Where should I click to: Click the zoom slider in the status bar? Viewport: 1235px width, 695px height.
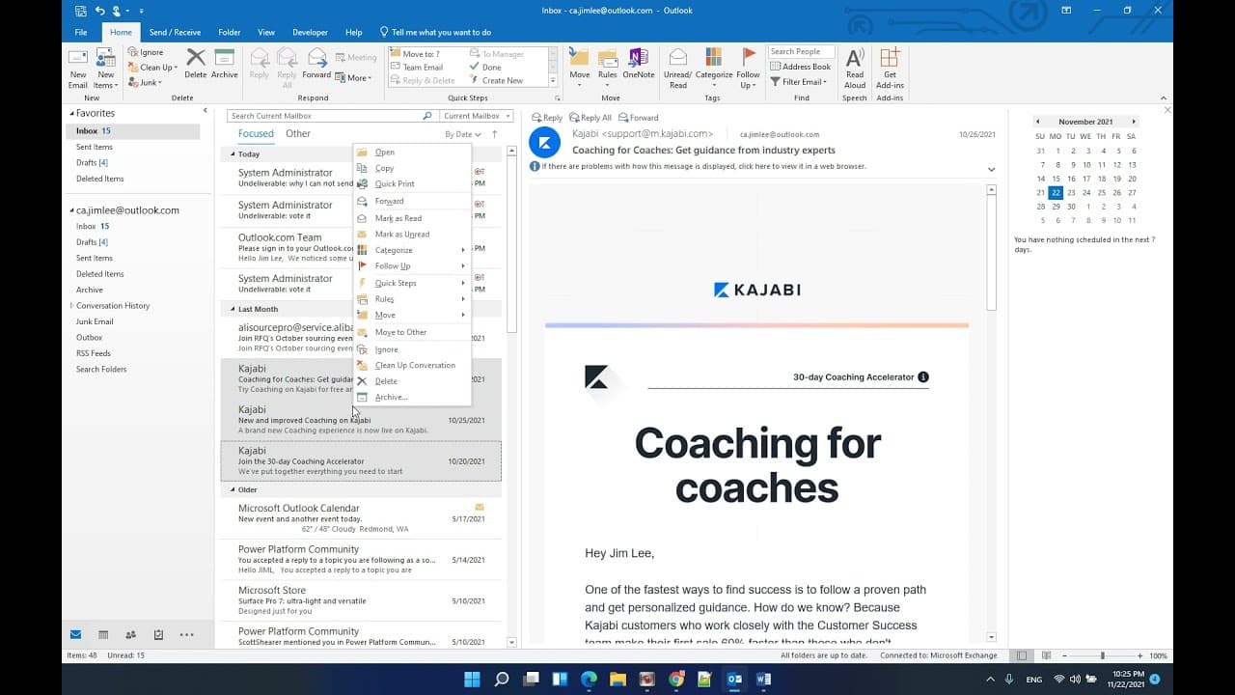pyautogui.click(x=1103, y=656)
